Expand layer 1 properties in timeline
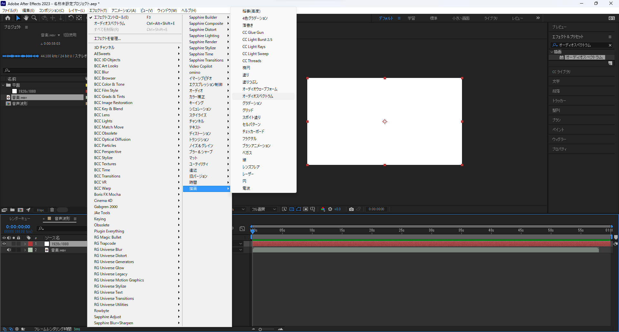Viewport: 619px width, 332px height. (25, 244)
